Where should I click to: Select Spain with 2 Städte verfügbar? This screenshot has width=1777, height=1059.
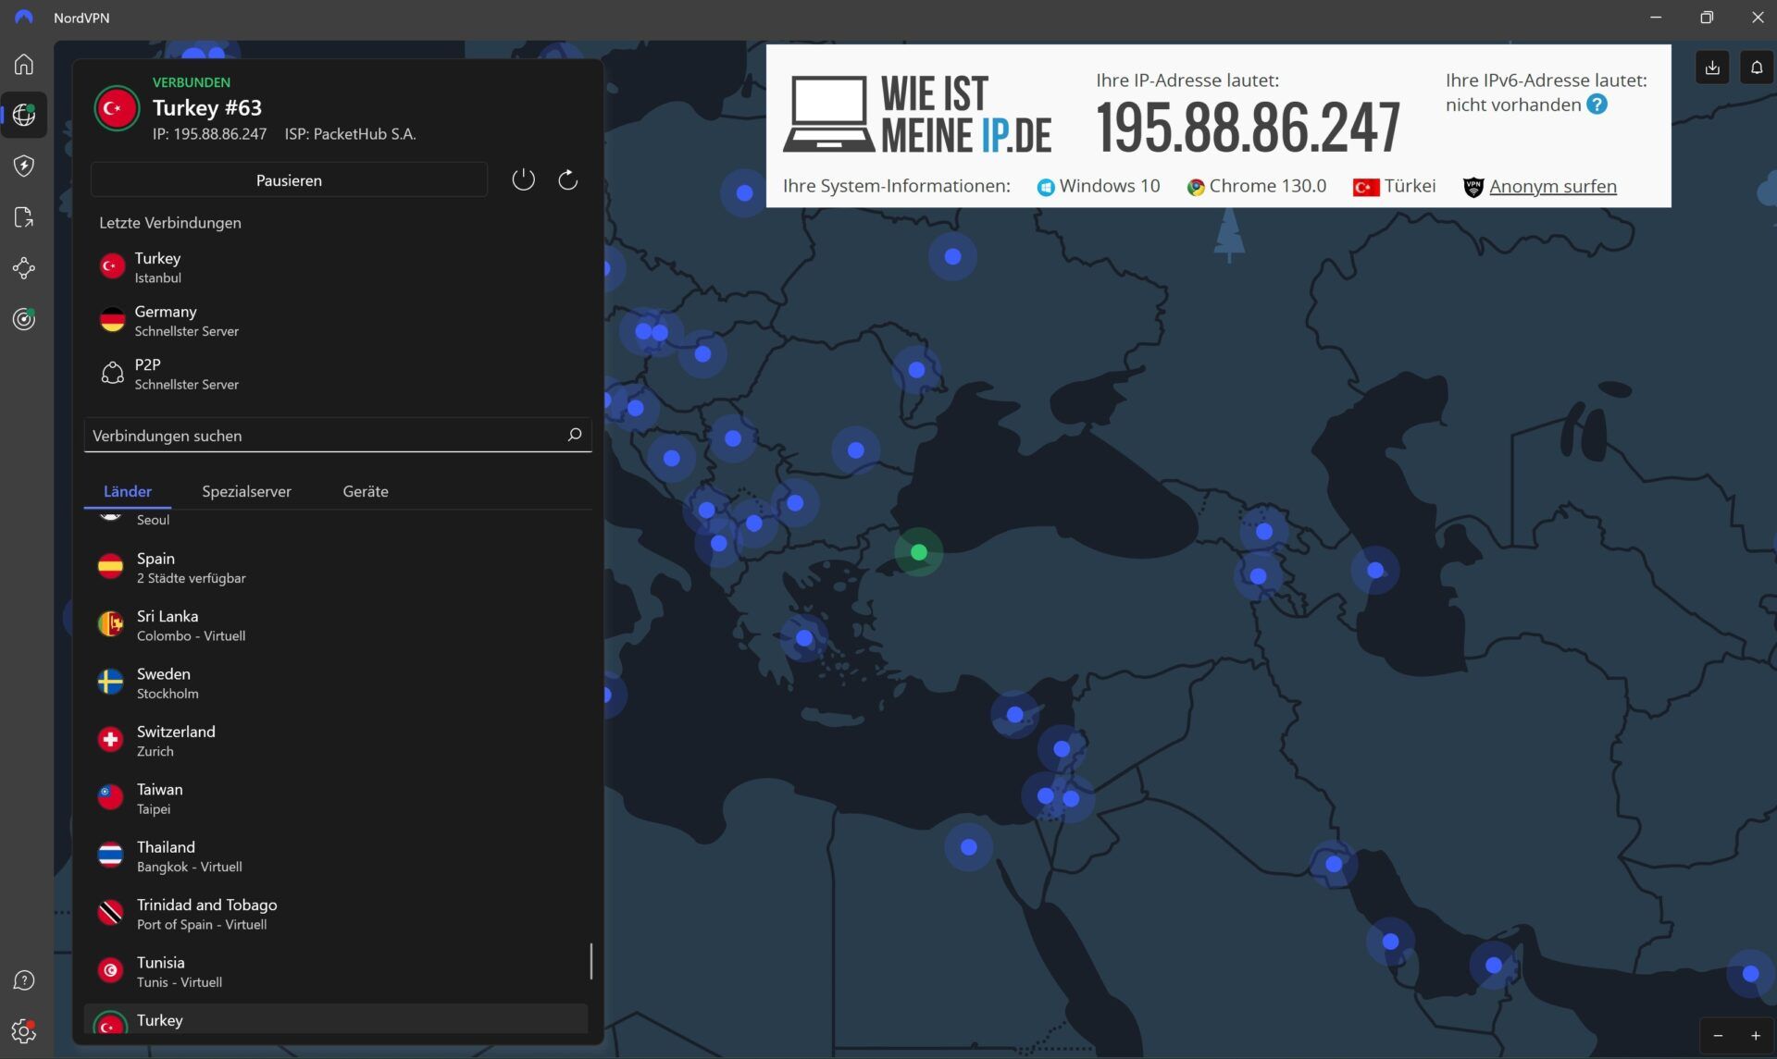point(337,567)
